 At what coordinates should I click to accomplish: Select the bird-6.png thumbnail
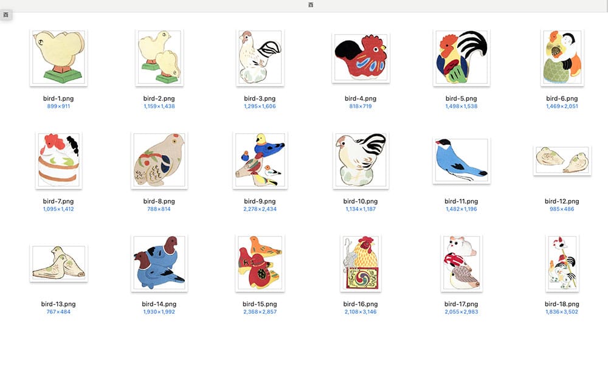(562, 57)
